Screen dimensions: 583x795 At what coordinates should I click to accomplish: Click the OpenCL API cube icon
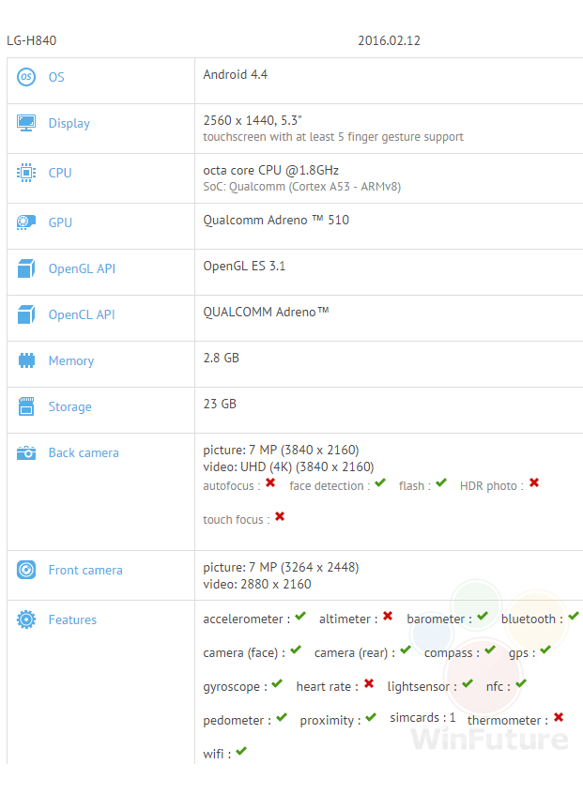(x=26, y=314)
